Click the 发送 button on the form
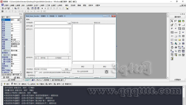This screenshot has width=186, height=105. [x=67, y=69]
